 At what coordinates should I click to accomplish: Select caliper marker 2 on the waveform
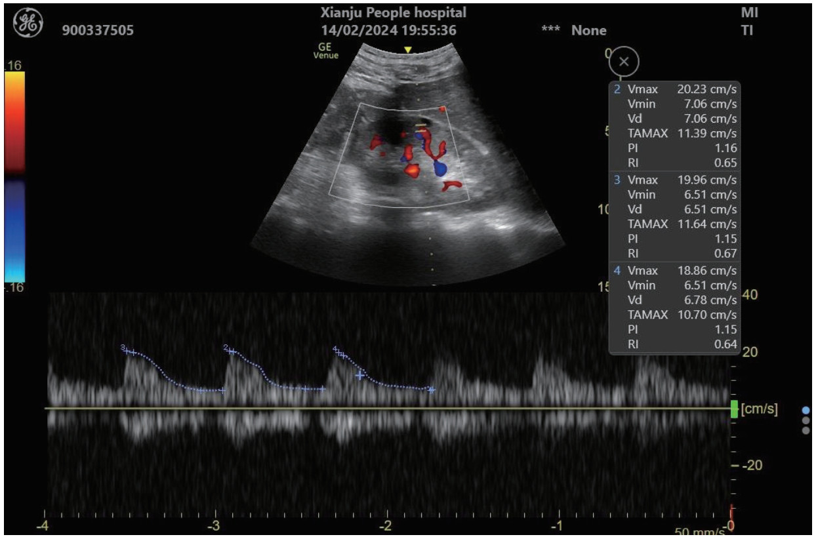point(230,350)
